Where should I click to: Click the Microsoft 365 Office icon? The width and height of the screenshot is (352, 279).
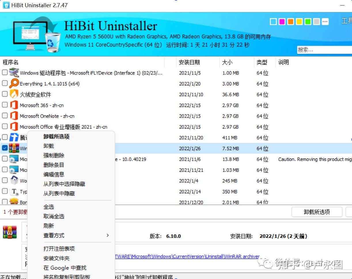tap(14, 105)
